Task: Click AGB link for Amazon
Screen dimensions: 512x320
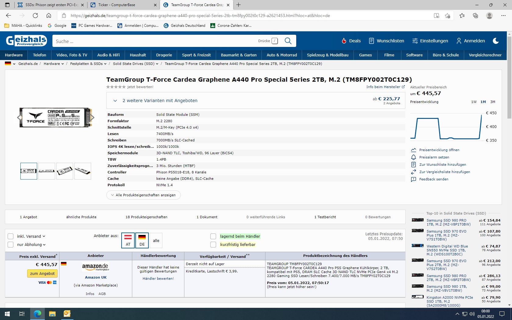Action: pos(102,294)
